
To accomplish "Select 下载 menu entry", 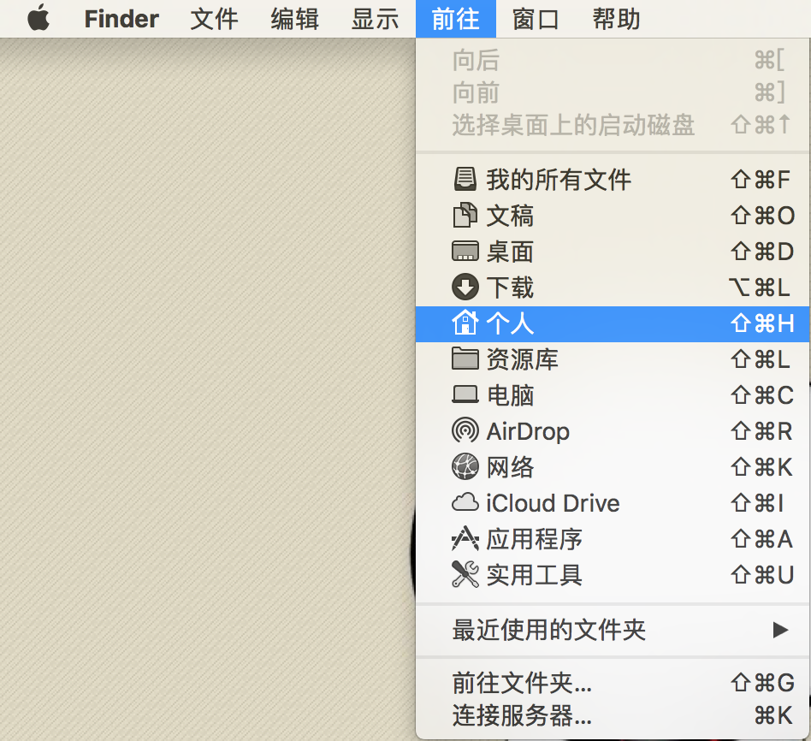I will (x=613, y=288).
